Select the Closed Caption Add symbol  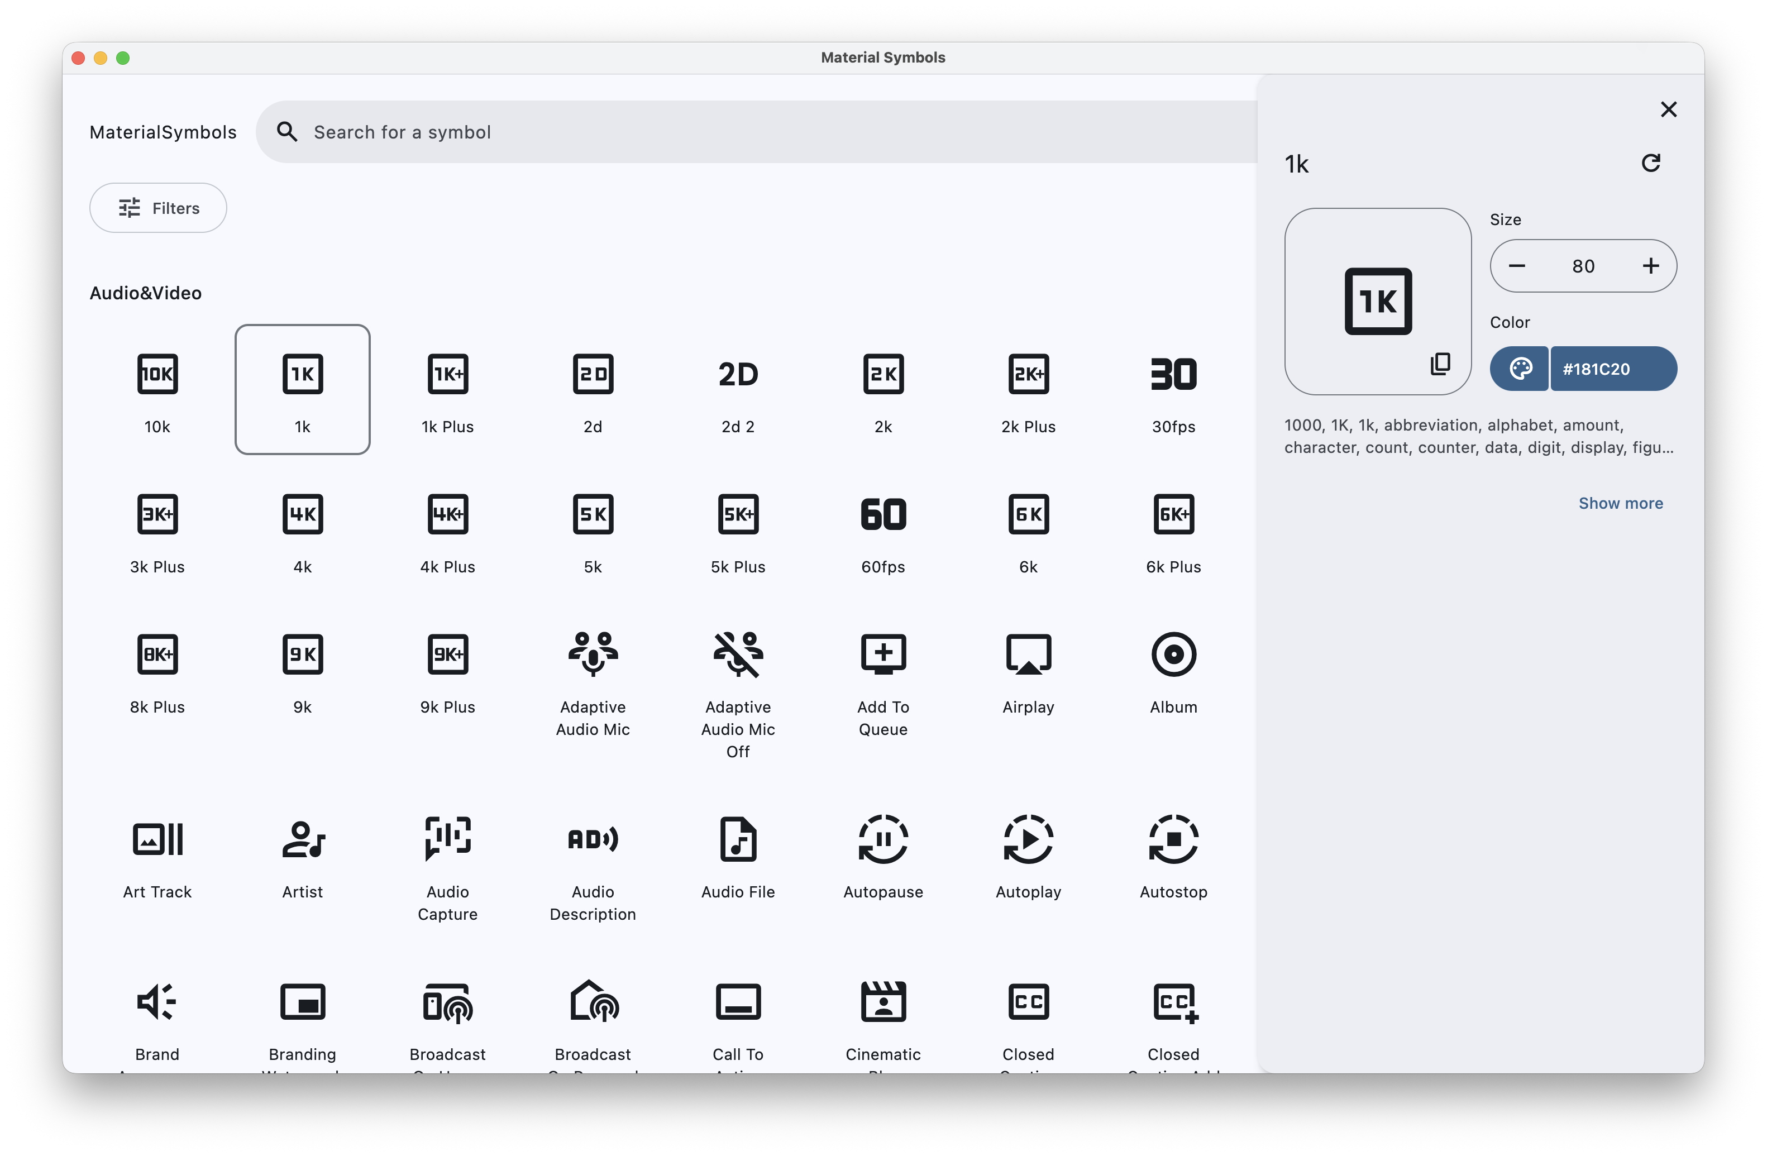coord(1173,1014)
